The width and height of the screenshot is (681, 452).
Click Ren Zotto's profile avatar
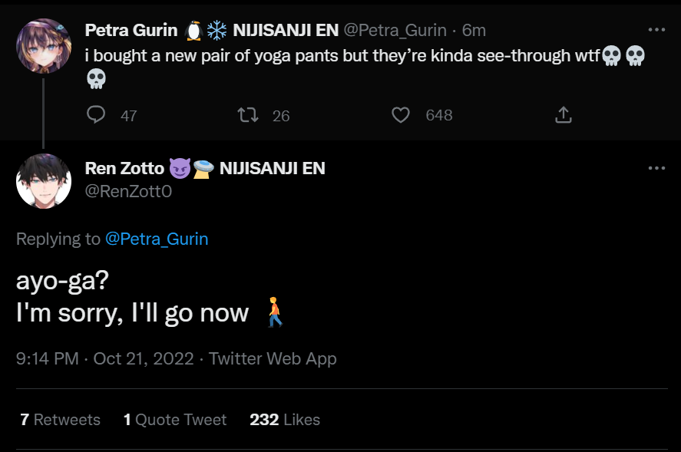pos(44,181)
